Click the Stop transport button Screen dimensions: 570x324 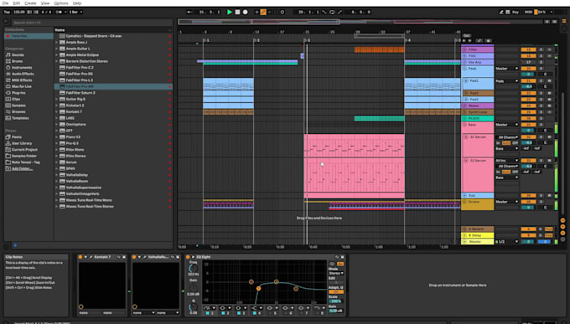(237, 12)
